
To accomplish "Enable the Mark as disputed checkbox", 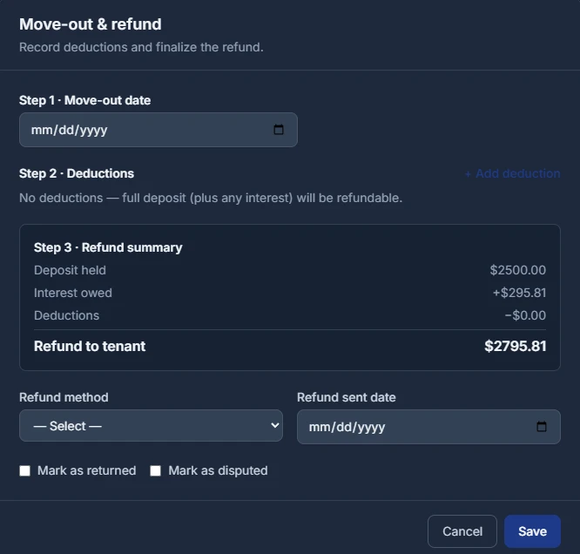I will pyautogui.click(x=155, y=470).
